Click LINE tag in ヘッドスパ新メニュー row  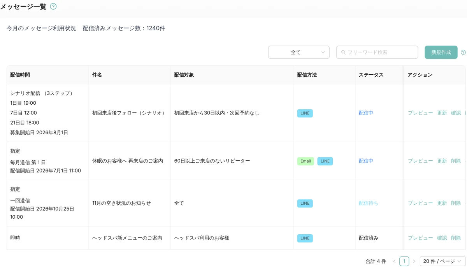(305, 238)
